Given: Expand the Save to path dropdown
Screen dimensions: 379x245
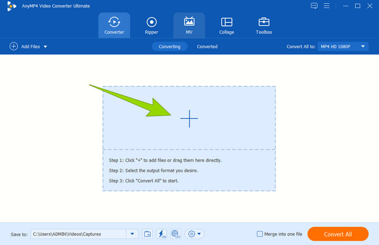Looking at the screenshot, I should [x=132, y=234].
